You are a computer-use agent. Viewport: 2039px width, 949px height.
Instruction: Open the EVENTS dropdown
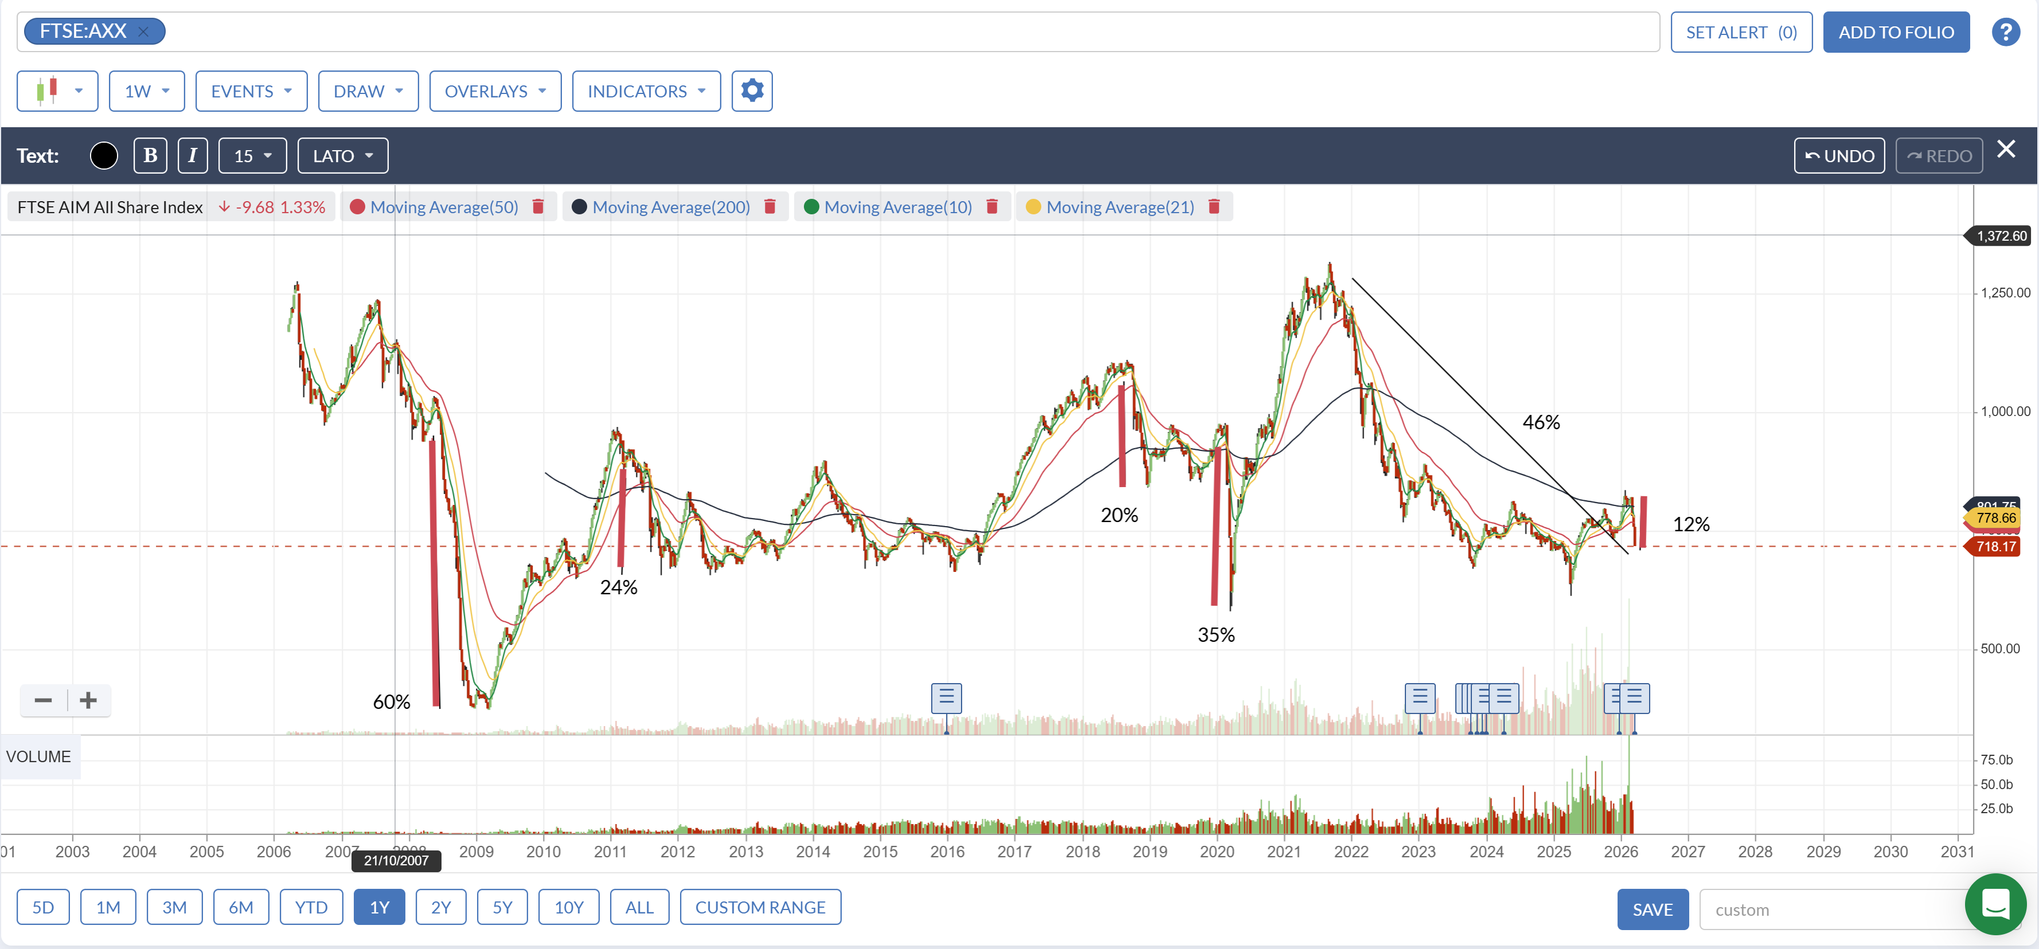point(251,91)
